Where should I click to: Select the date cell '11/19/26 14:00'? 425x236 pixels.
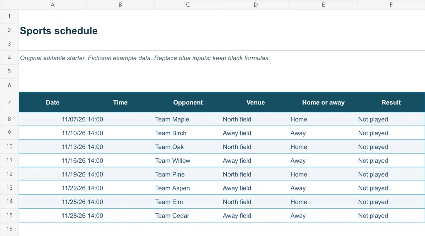pyautogui.click(x=82, y=175)
